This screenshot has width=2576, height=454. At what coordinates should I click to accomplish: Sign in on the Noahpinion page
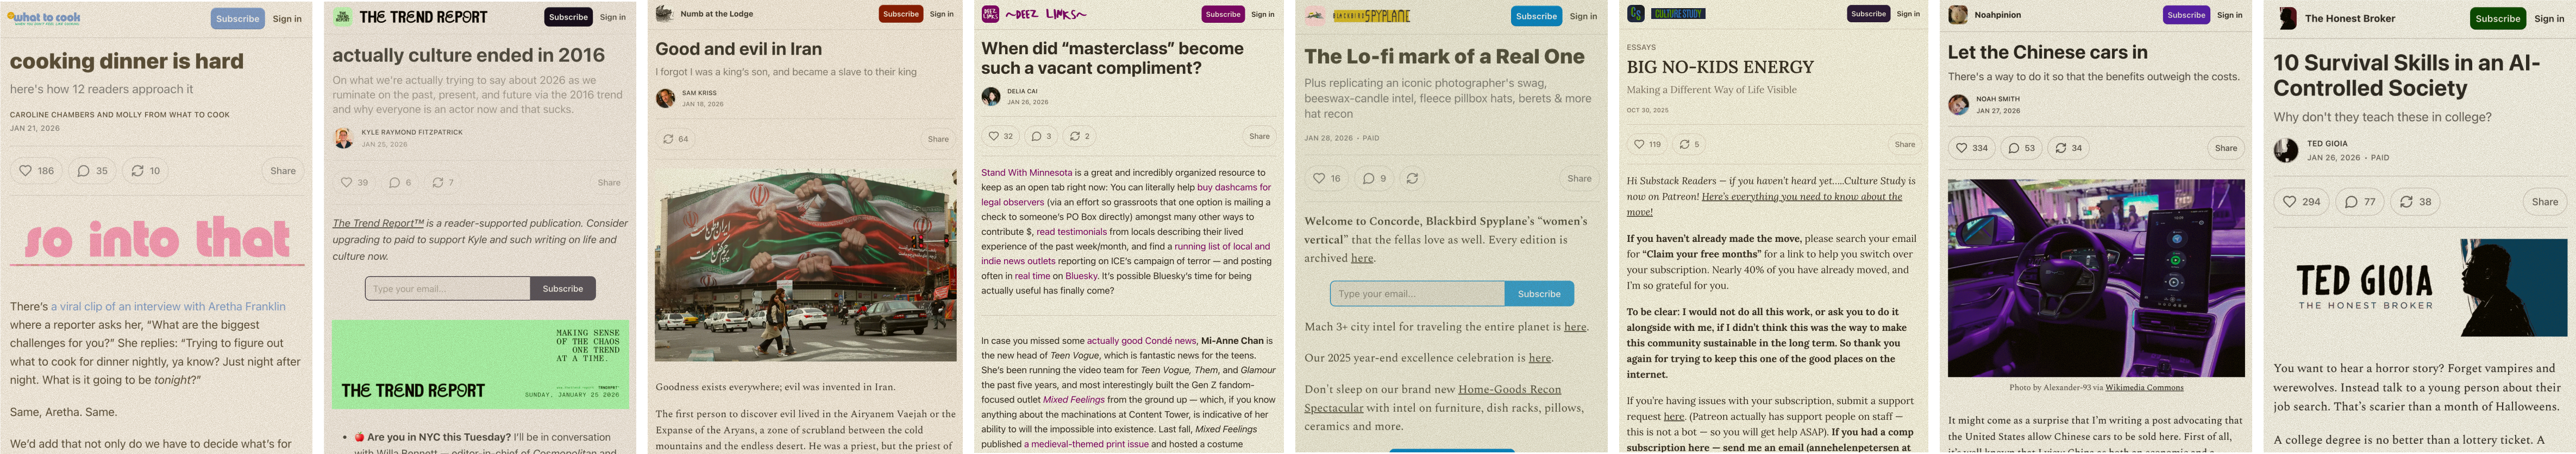pos(2229,15)
